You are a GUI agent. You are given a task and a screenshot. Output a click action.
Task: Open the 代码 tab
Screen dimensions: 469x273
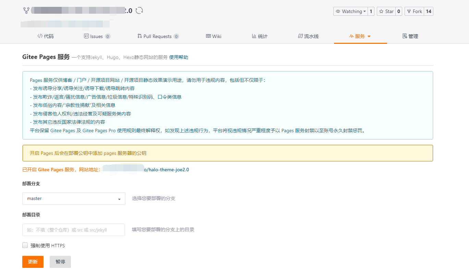(46, 36)
